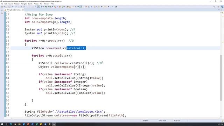Click the Back navigation arrow icon
Screen dimensions: 224x126
[106, 7]
